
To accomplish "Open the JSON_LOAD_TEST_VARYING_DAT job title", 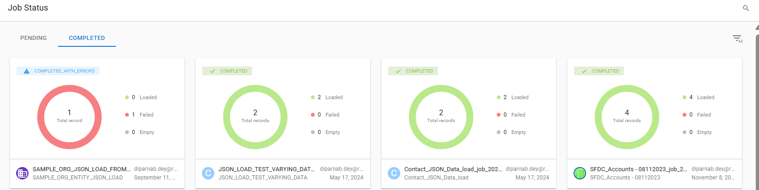I will (267, 169).
